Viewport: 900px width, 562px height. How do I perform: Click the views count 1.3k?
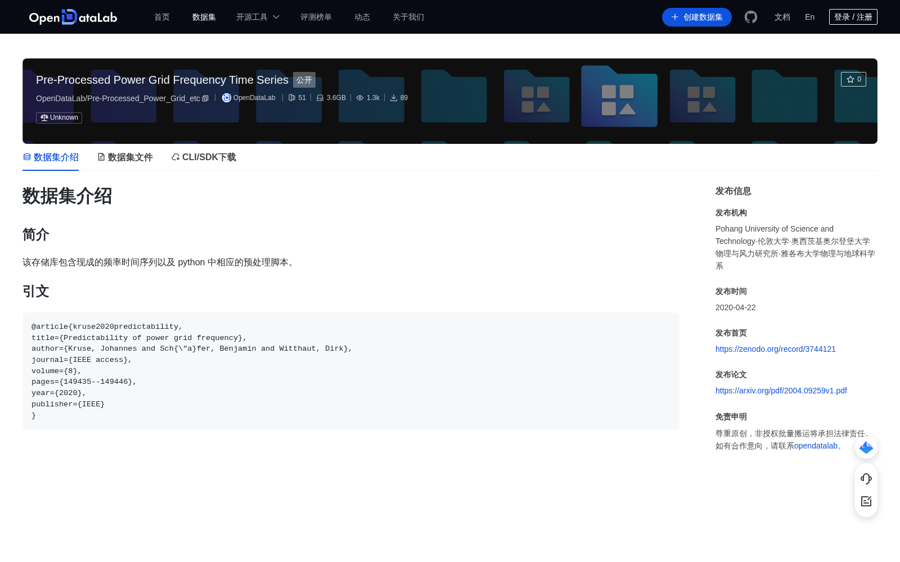click(368, 98)
